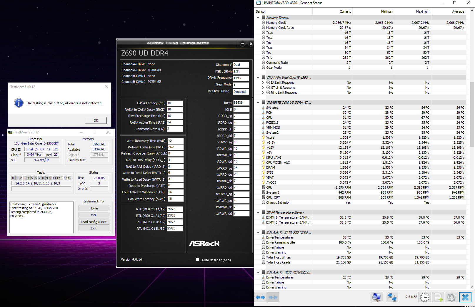This screenshot has width=475, height=307.
Task: Click the greyed shrink-columns arrows button in HWiNFO
Action: tap(273, 297)
